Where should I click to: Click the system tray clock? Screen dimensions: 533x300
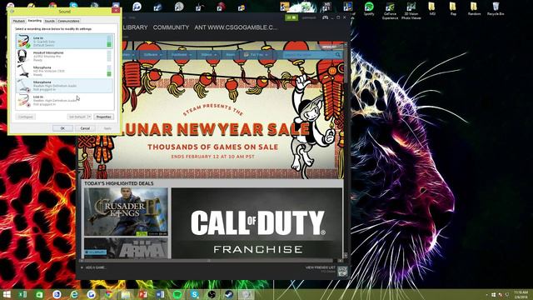(521, 294)
